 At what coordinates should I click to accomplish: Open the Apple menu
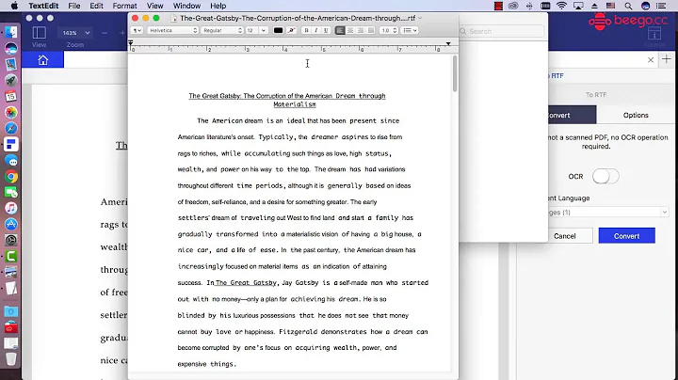pyautogui.click(x=14, y=6)
